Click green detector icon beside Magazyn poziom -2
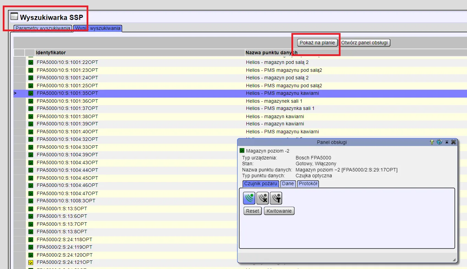 pos(242,151)
